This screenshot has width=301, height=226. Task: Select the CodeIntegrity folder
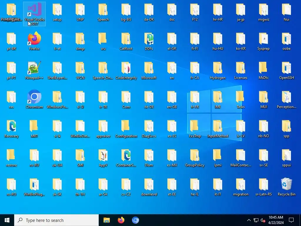click(126, 70)
